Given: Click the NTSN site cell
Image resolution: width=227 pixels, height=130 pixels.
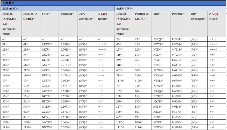Looking at the screenshot, I should pos(50,112).
